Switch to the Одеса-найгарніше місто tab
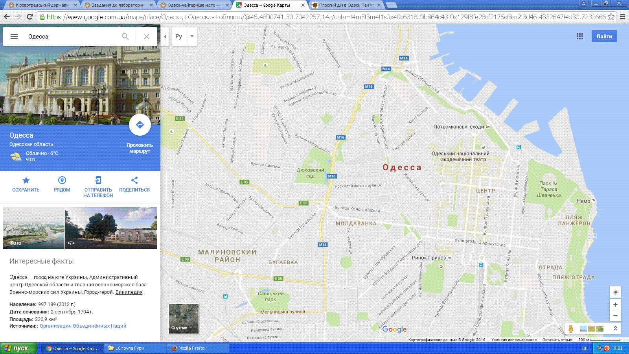 click(x=194, y=5)
